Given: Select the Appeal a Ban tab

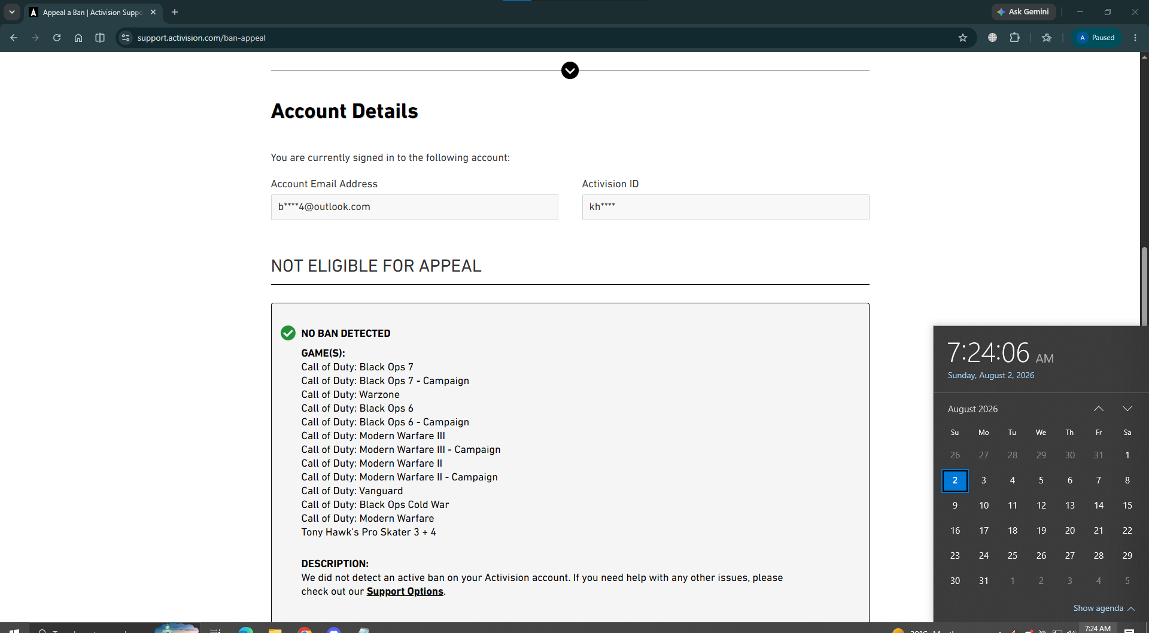Looking at the screenshot, I should 93,12.
